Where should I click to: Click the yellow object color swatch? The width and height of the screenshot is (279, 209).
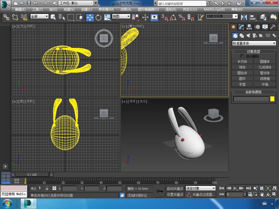272,99
